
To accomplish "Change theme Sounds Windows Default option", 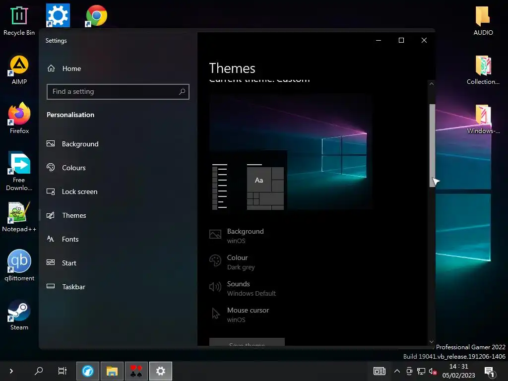I will pyautogui.click(x=242, y=288).
